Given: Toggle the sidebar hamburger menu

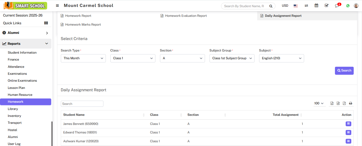Looking at the screenshot, I should click(57, 6).
